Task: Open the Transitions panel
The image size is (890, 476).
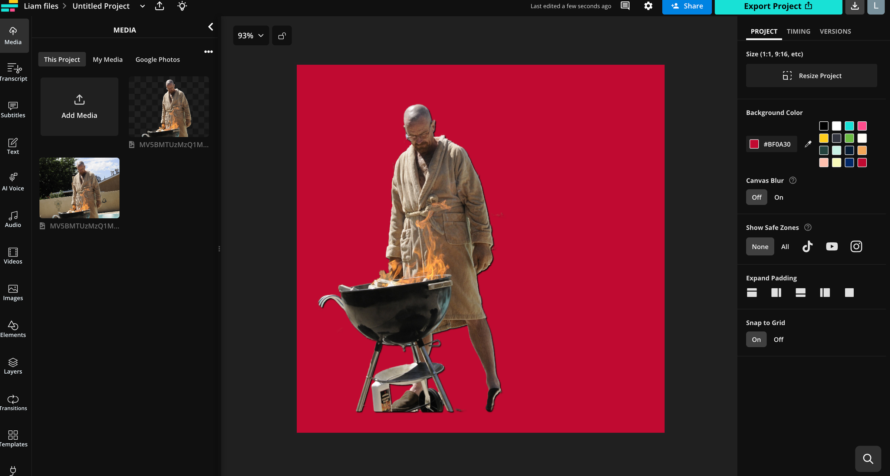Action: coord(13,402)
